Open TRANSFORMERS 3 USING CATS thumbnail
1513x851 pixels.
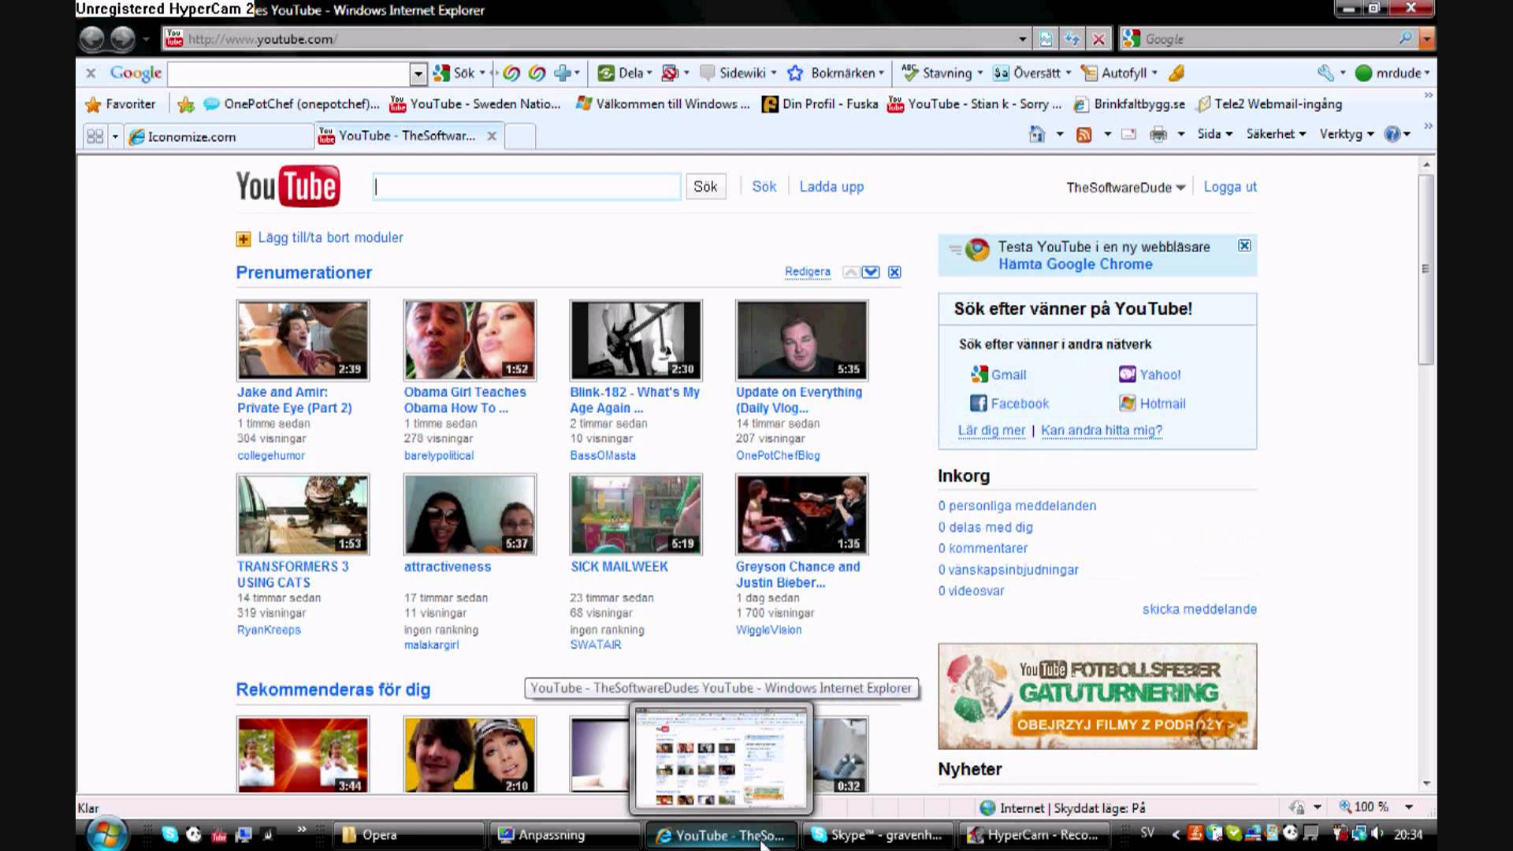pyautogui.click(x=303, y=515)
